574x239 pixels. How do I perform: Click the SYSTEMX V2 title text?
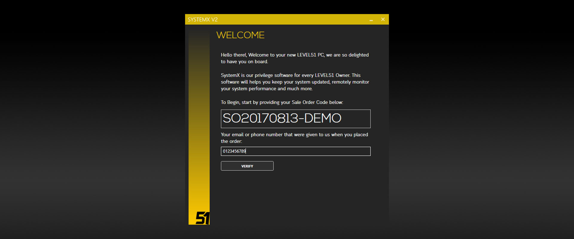(x=203, y=20)
